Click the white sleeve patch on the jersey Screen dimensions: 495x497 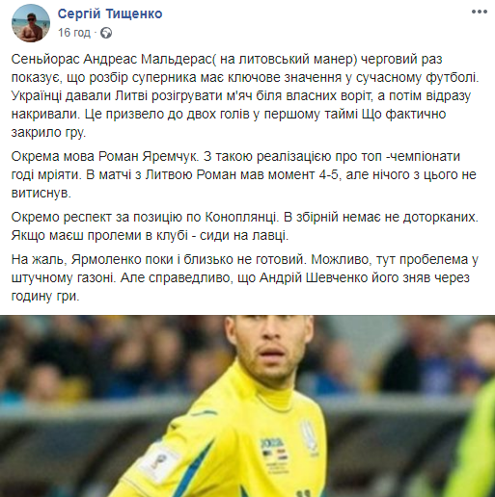click(x=158, y=462)
